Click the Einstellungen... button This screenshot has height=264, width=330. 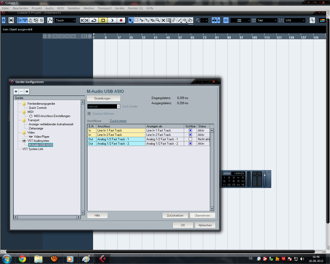[x=104, y=98]
